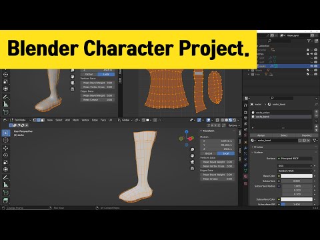Click the material Select button

[x=284, y=135]
